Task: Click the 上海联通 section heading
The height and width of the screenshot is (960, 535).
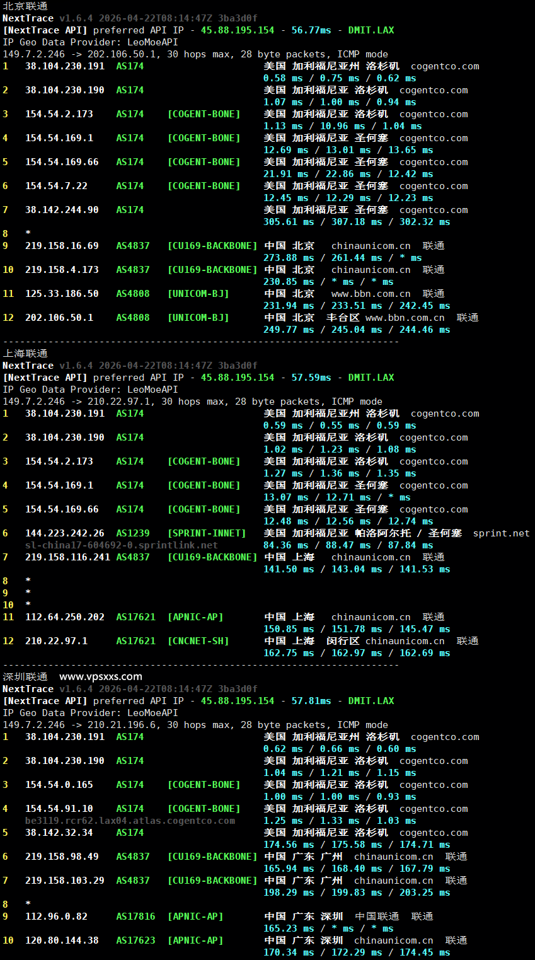Action: (25, 354)
